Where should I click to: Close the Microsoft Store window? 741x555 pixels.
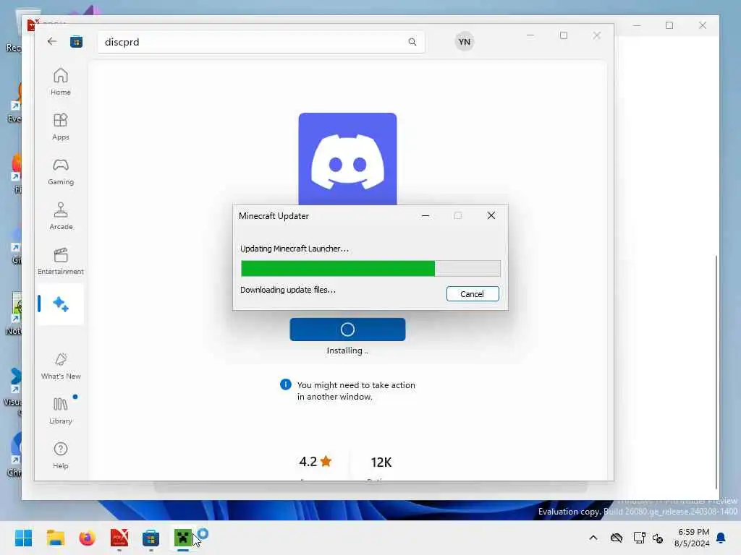coord(597,35)
